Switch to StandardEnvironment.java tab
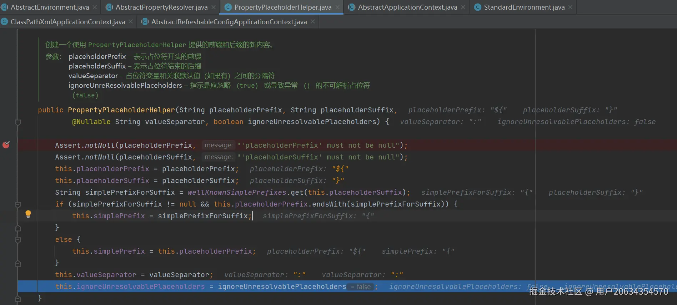677x305 pixels. point(524,7)
